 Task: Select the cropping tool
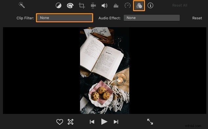(82, 6)
